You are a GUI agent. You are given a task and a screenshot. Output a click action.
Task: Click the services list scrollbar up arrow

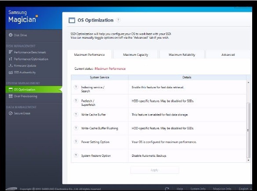point(248,82)
